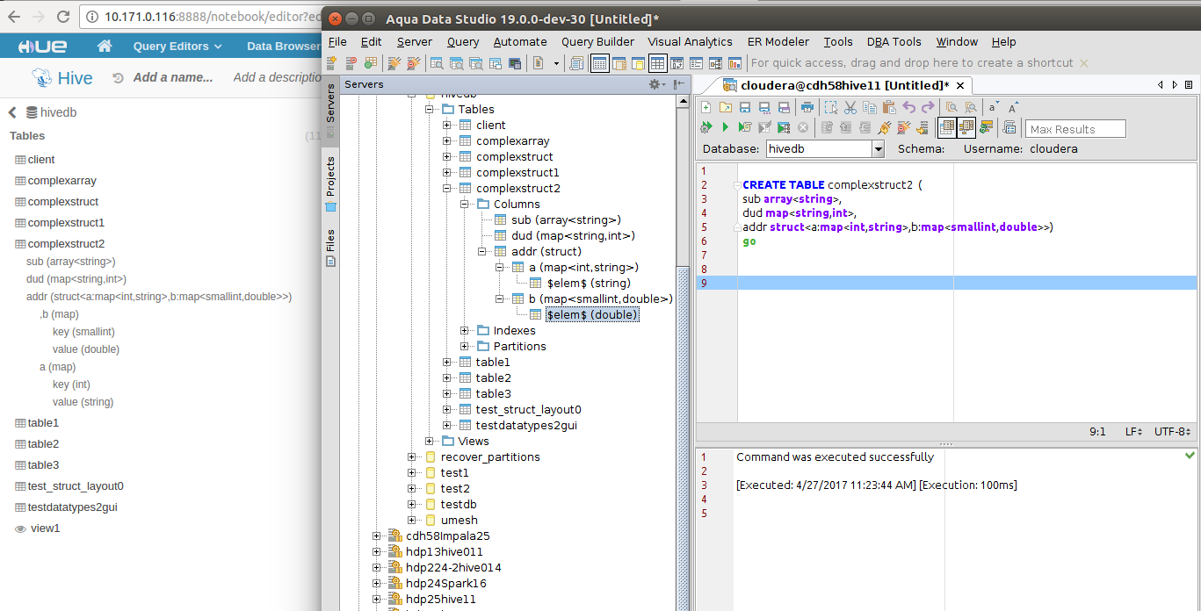
Task: Toggle the boxed table-grid layout icon in the main toolbar
Action: tap(657, 63)
